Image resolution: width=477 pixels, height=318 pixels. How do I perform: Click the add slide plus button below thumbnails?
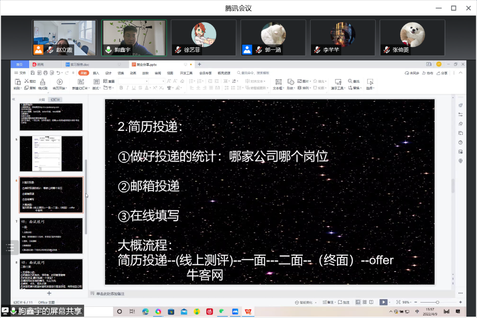point(49,293)
